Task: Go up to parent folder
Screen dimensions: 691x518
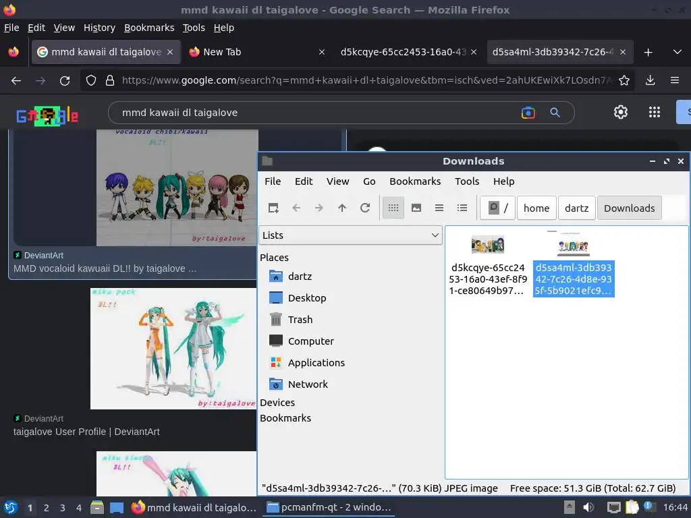Action: (x=342, y=208)
